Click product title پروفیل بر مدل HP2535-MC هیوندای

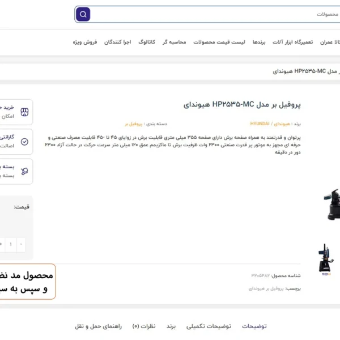point(242,105)
